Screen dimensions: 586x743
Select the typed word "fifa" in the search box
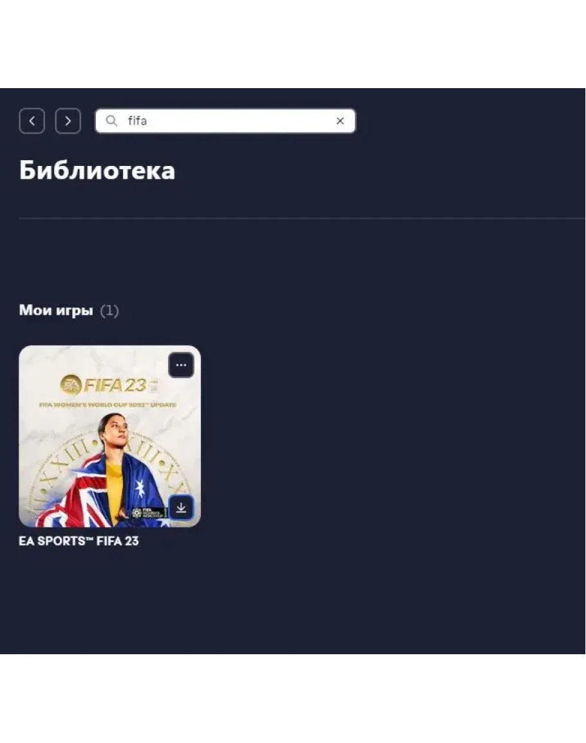(137, 121)
